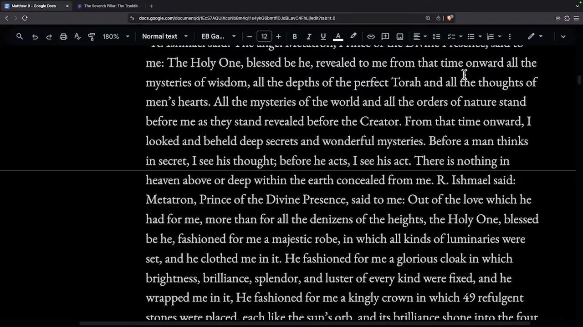Increase font size with plus button
The image size is (583, 327).
[x=278, y=36]
